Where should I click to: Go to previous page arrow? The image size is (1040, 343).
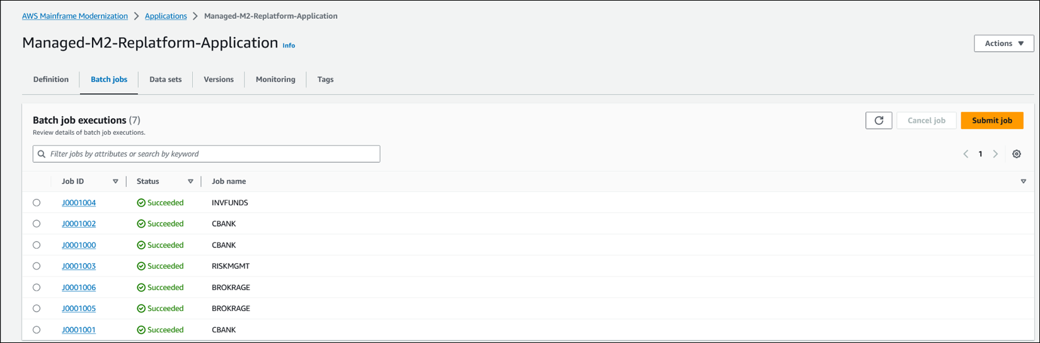(966, 154)
